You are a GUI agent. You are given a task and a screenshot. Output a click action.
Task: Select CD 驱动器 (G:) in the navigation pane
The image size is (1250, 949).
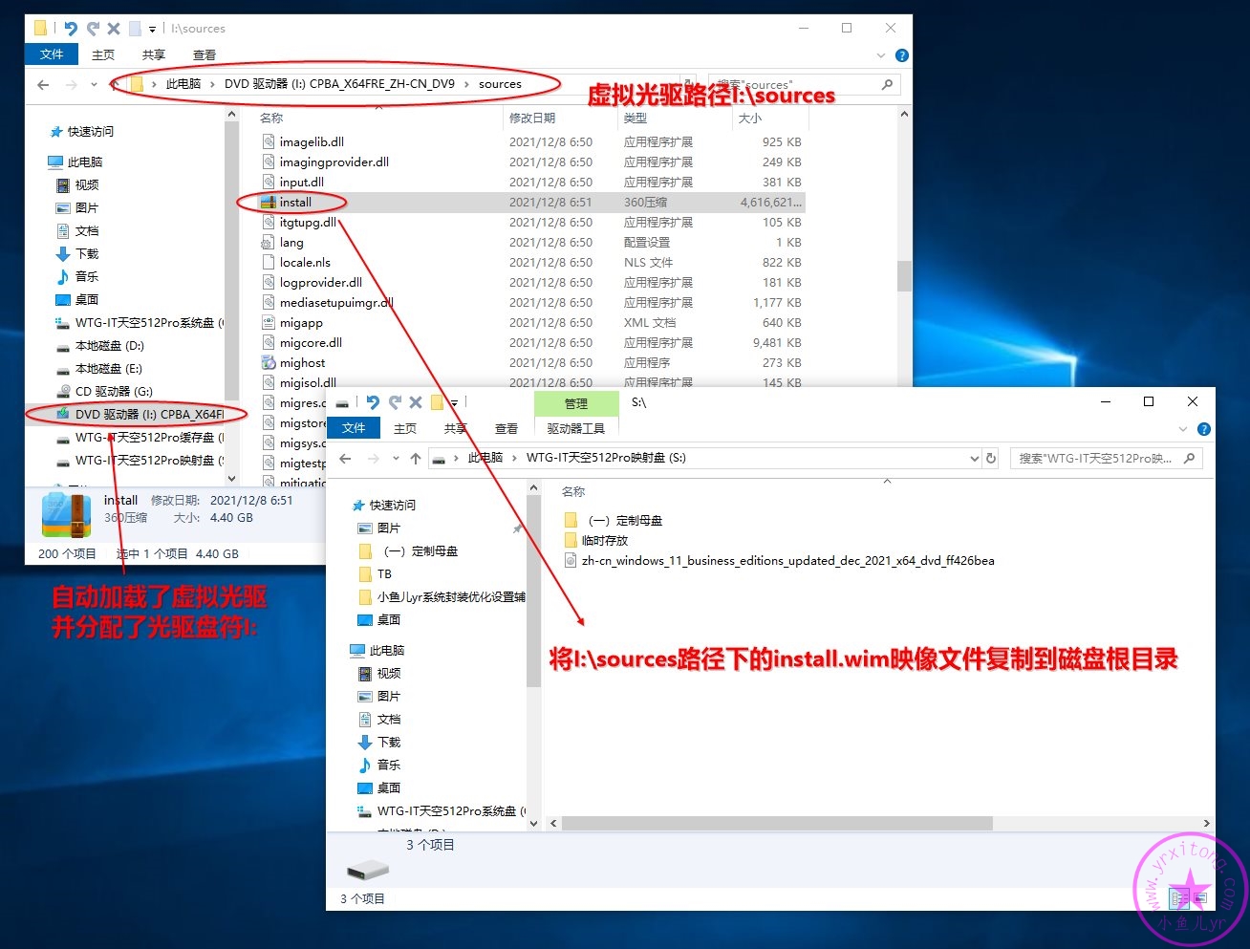click(x=113, y=392)
